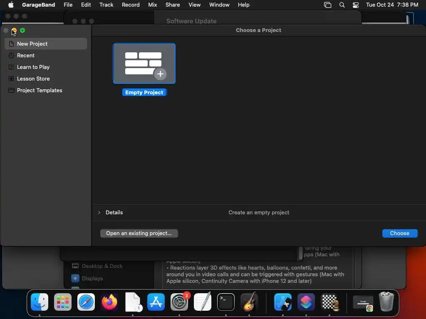Launch Firefox from the Dock
426x319 pixels.
[x=109, y=302]
